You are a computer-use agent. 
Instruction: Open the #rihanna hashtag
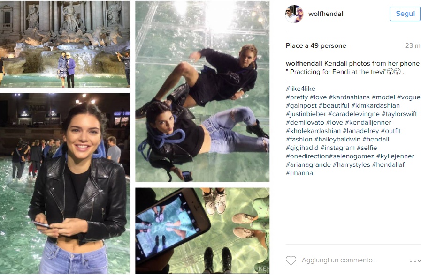click(x=299, y=173)
